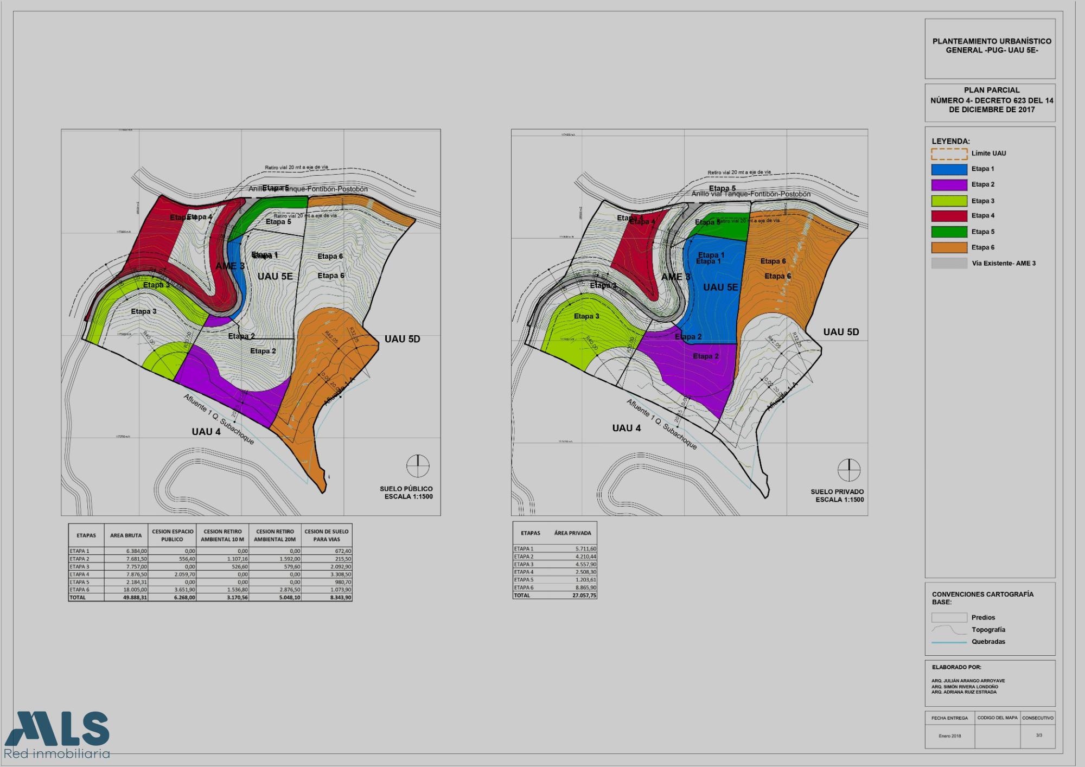Select the purple Etapa 2 legend swatch

pyautogui.click(x=949, y=185)
